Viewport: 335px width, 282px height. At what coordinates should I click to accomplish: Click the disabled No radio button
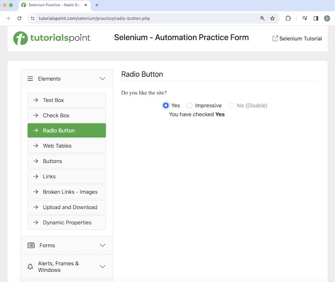(232, 106)
